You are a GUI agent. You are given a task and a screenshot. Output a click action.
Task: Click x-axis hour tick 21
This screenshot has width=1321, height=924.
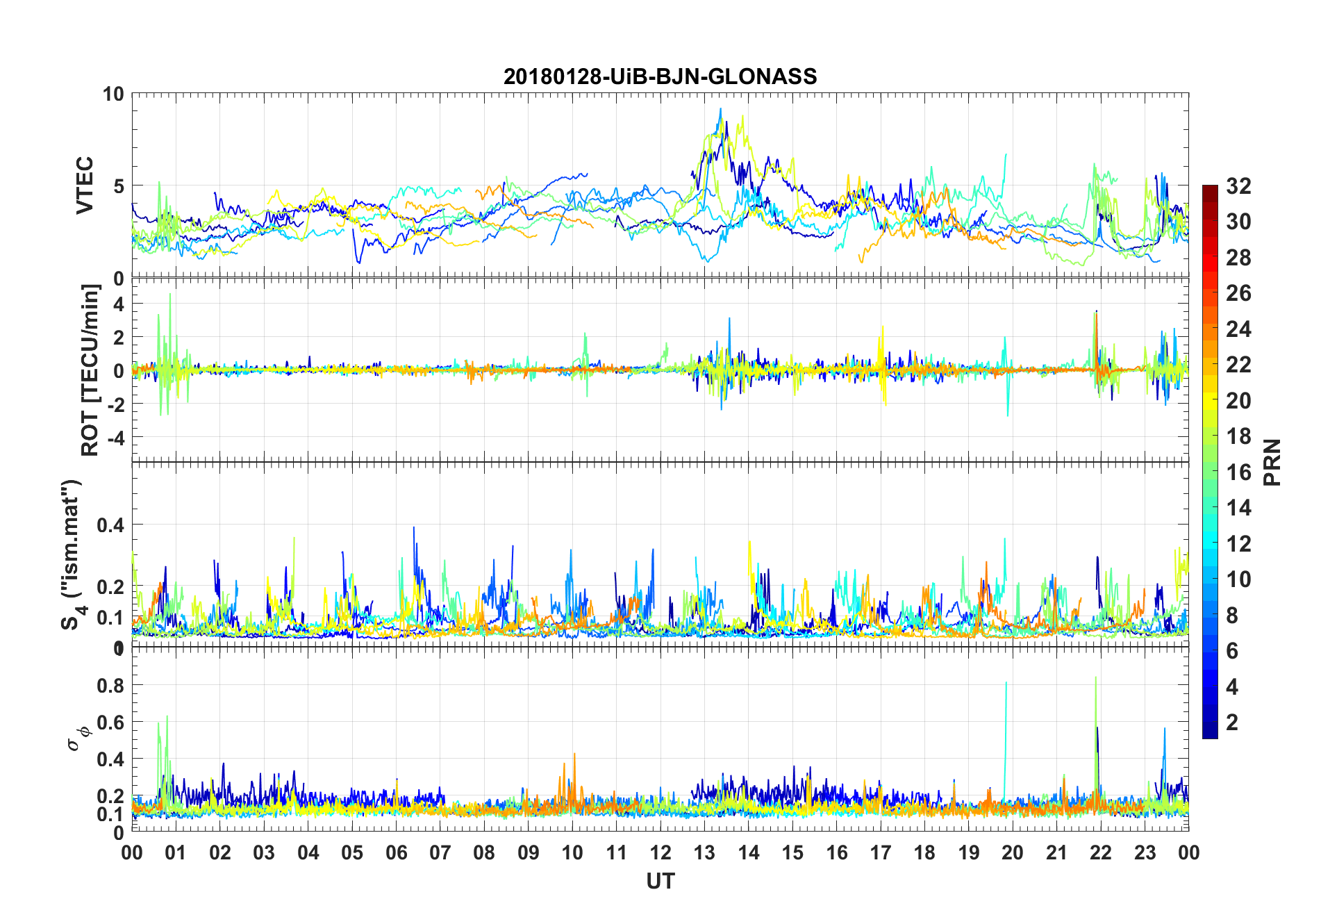pyautogui.click(x=1057, y=852)
